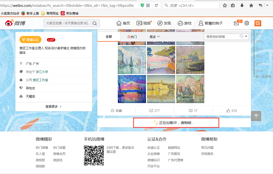Open the 申请认证 footer link
The image size is (273, 174).
coord(154,148)
